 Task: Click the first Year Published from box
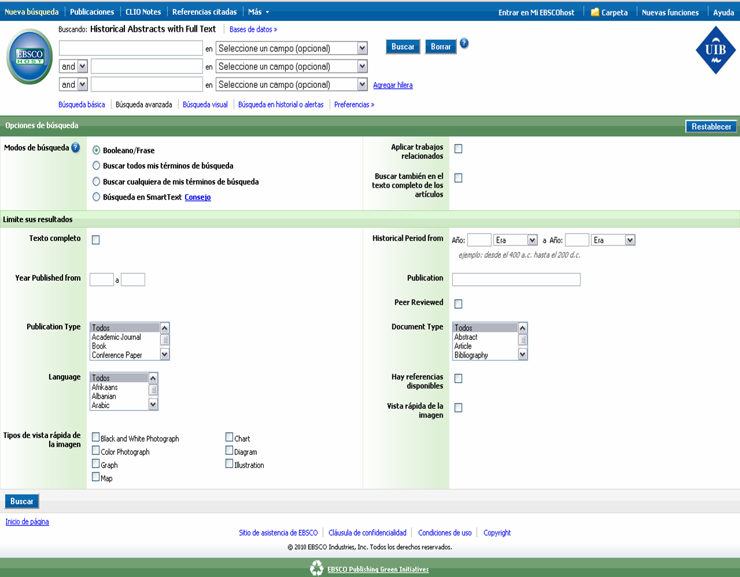(x=102, y=280)
